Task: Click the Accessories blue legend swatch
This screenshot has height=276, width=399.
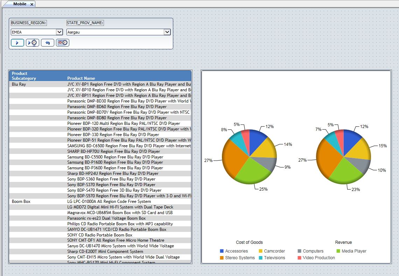Action: click(222, 251)
